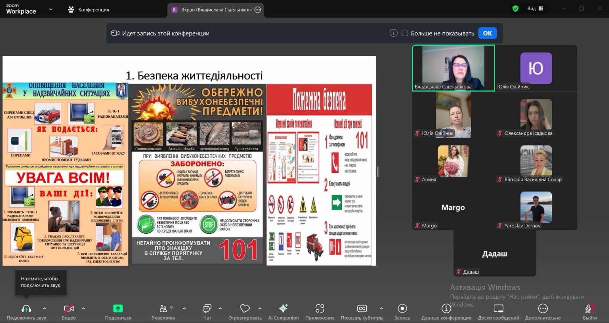609x323 pixels.
Task: Click the Подключить звук label
Action: [x=26, y=318]
